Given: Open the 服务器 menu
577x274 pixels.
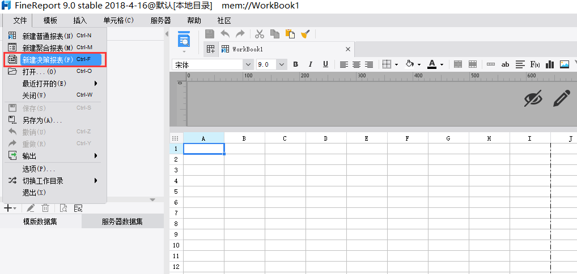Looking at the screenshot, I should [x=160, y=20].
